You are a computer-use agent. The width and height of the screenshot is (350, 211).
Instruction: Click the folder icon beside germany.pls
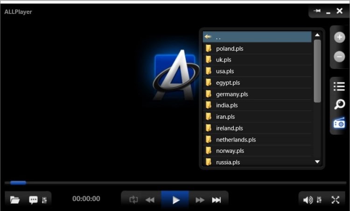tap(209, 94)
